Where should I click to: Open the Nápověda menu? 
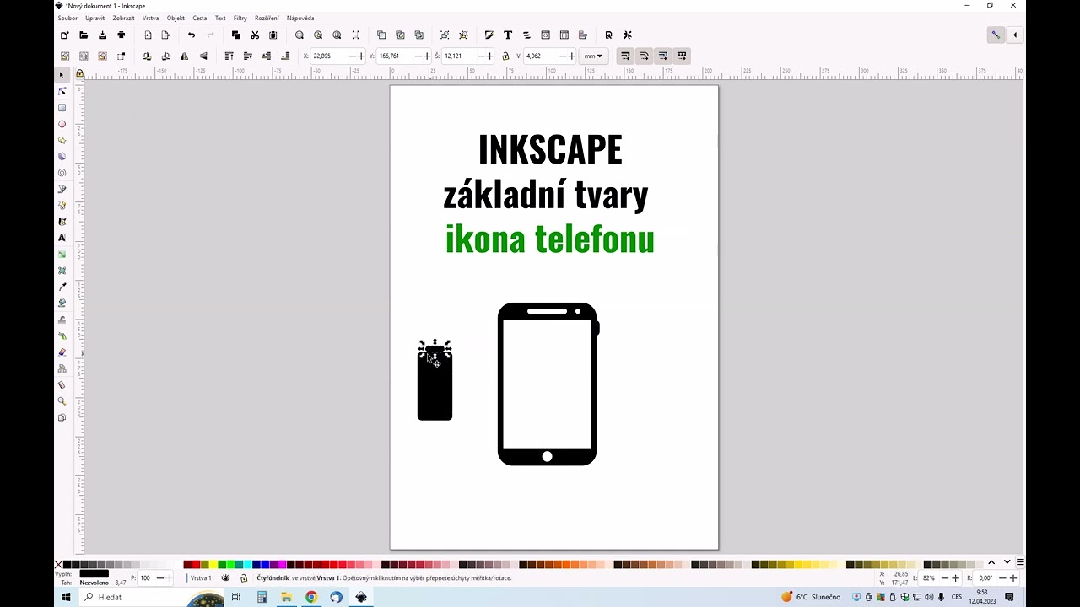point(300,18)
